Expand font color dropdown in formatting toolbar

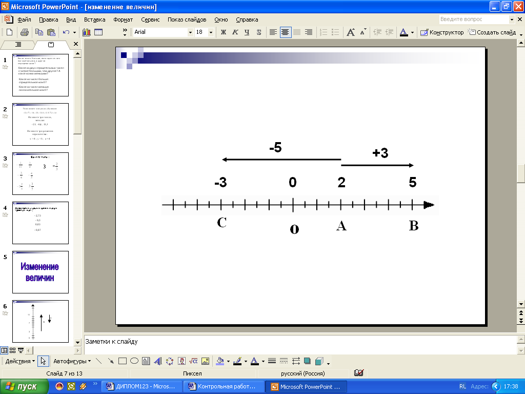click(412, 32)
